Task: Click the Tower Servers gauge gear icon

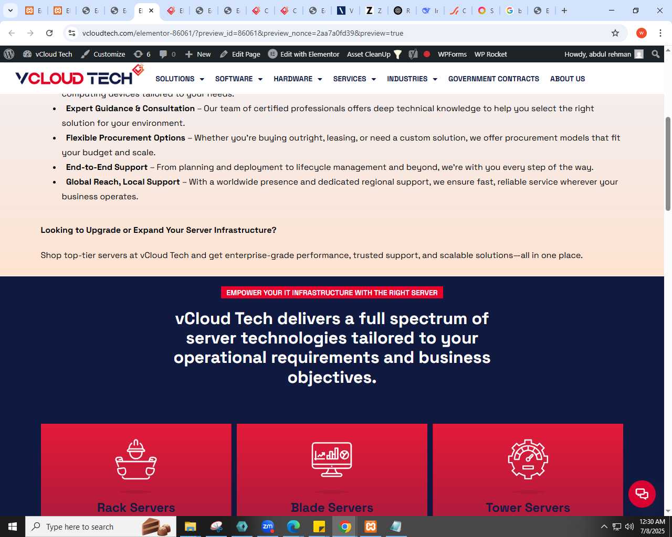Action: [x=528, y=459]
